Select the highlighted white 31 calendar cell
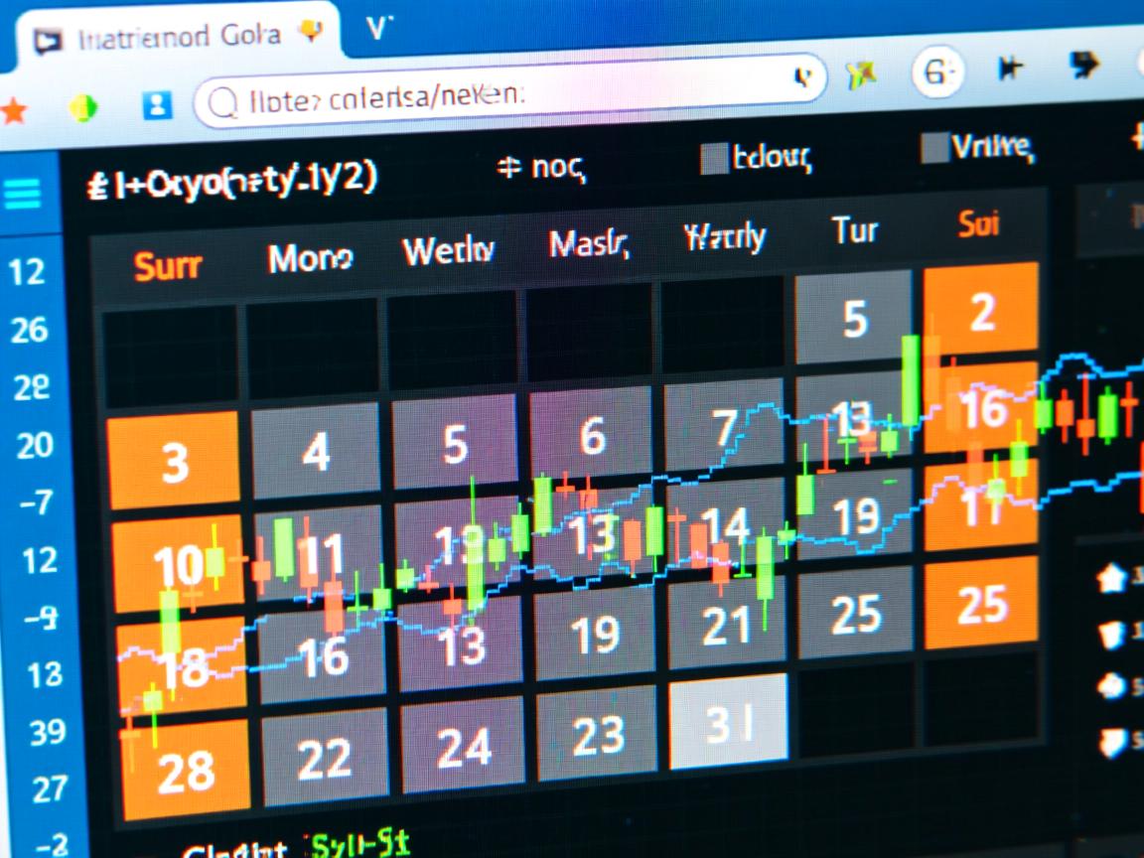The width and height of the screenshot is (1144, 858). tap(728, 721)
